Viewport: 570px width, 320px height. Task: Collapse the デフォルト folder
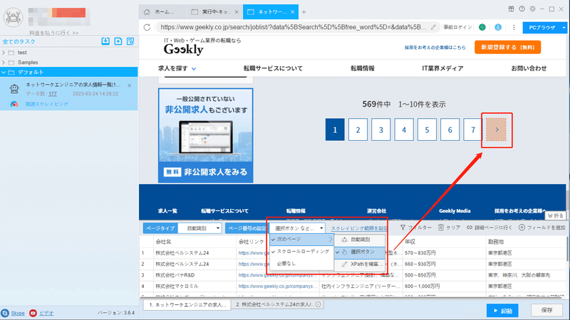[4, 73]
